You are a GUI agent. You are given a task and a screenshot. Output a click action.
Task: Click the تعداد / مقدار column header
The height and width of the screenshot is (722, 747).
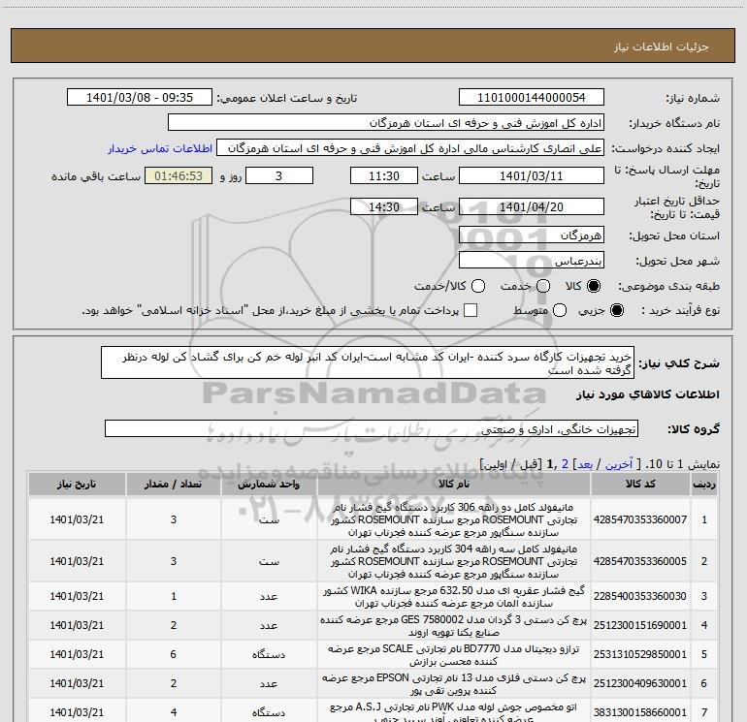tap(174, 484)
